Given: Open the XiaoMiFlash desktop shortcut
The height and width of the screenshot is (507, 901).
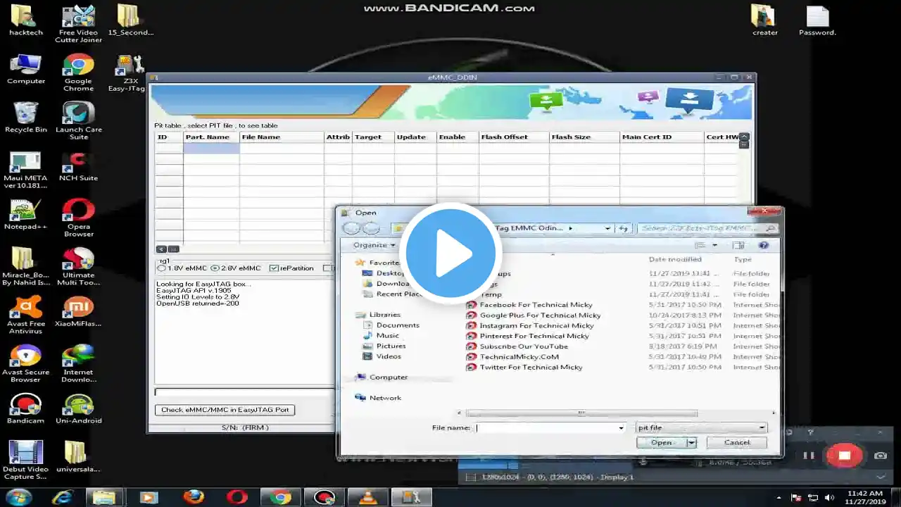Looking at the screenshot, I should pyautogui.click(x=78, y=312).
